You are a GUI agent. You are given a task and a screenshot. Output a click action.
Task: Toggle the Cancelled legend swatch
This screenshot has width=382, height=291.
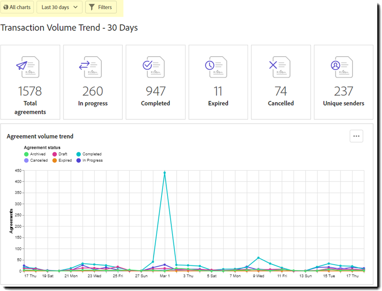tap(27, 161)
